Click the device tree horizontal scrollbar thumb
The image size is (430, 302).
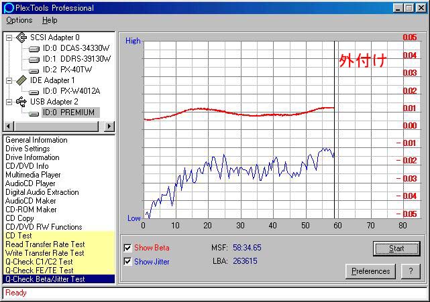coord(56,126)
